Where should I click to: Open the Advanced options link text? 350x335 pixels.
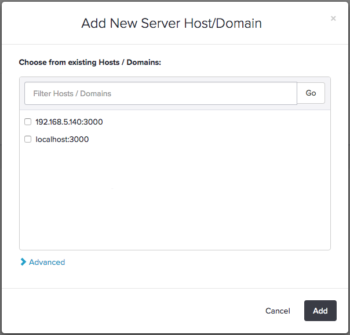point(47,262)
